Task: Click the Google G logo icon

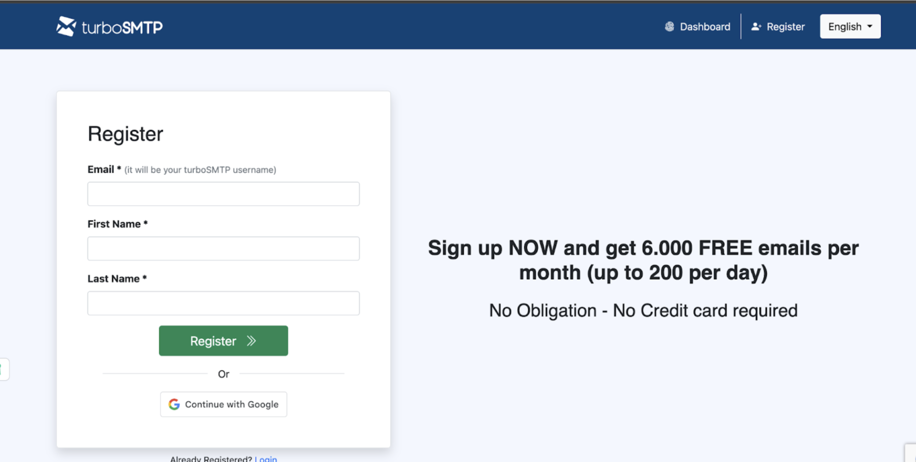Action: click(x=174, y=404)
